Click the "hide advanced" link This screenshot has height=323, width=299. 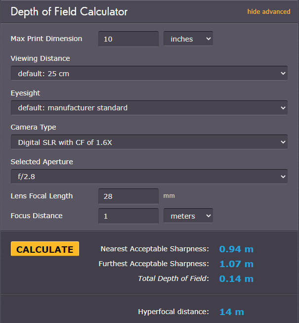coord(268,12)
